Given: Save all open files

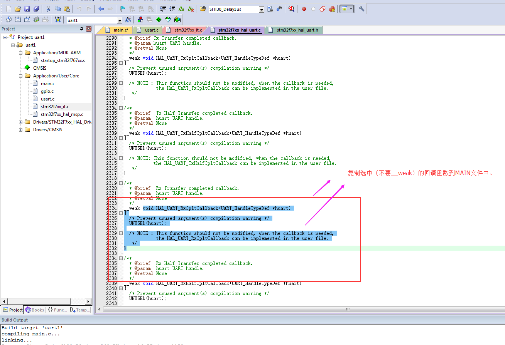Looking at the screenshot, I should tap(35, 8).
